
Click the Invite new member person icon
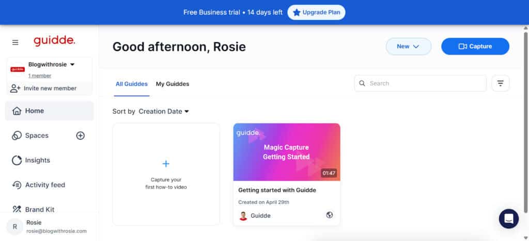[x=15, y=89]
